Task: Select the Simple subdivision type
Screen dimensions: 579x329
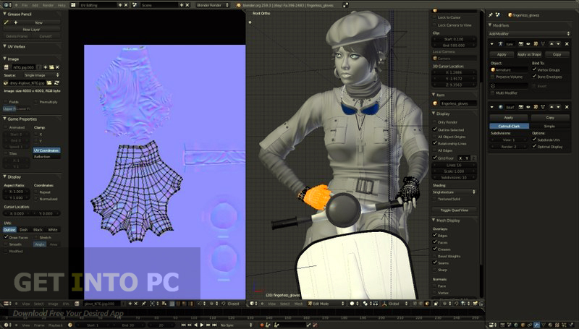Action: coord(549,126)
